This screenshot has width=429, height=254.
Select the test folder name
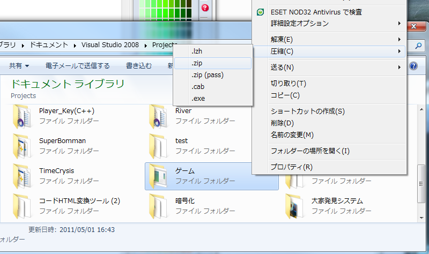pyautogui.click(x=181, y=141)
